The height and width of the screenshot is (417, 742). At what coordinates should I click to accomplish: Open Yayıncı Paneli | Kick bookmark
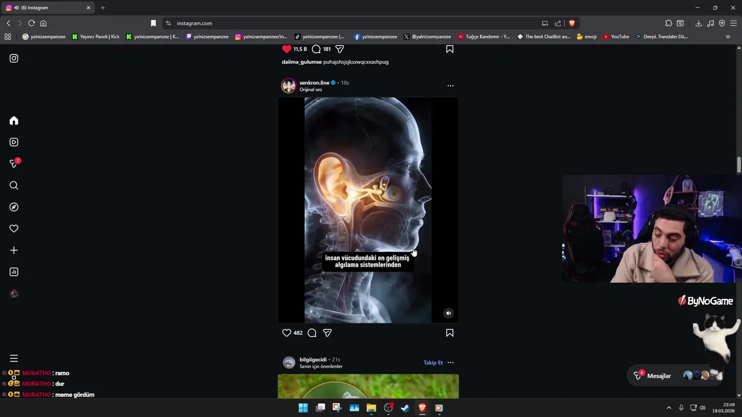coord(96,36)
